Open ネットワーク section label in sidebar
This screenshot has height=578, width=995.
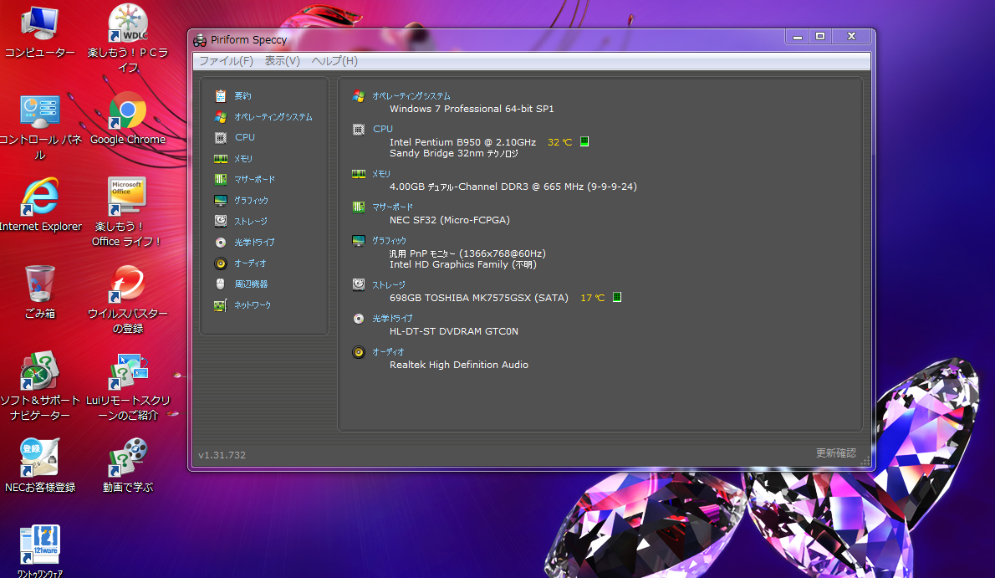[253, 304]
